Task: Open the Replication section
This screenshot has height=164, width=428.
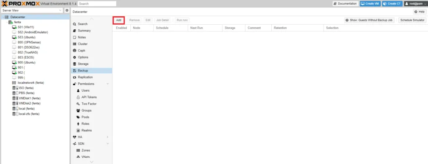Action: tap(92, 77)
